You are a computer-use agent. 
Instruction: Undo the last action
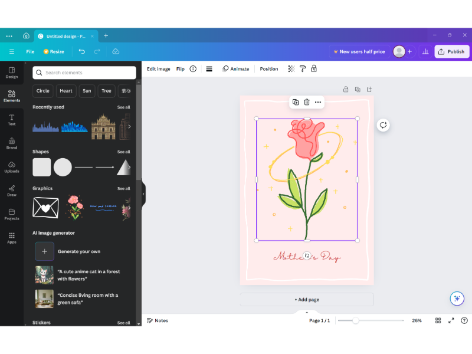point(82,52)
